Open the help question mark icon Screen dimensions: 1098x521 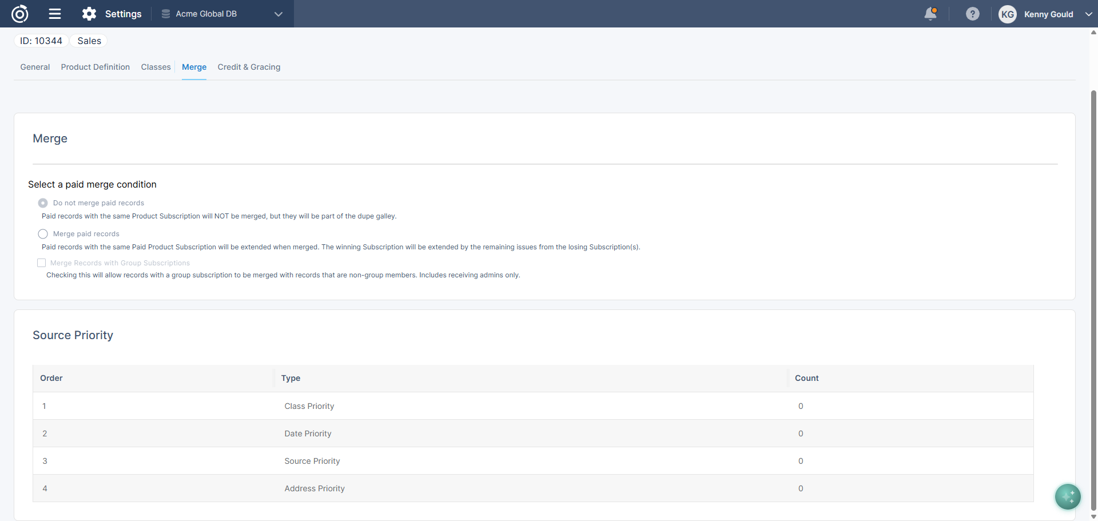coord(972,14)
